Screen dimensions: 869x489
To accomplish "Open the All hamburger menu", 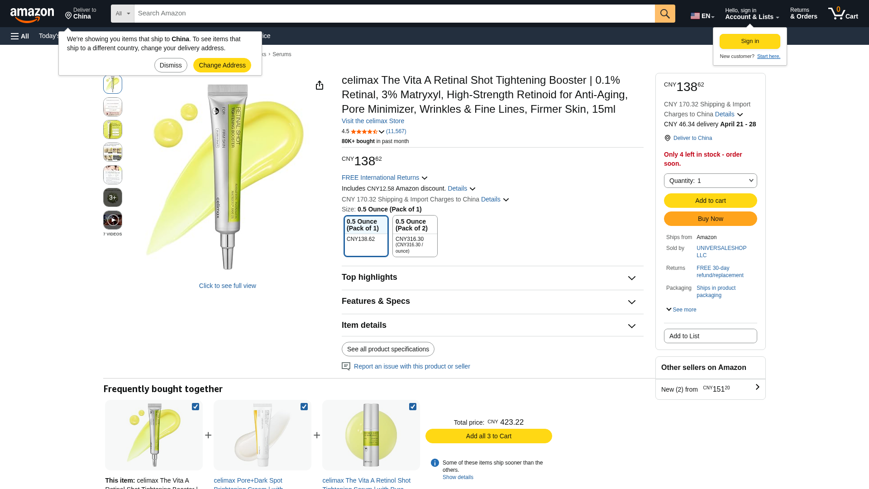I will point(20,36).
